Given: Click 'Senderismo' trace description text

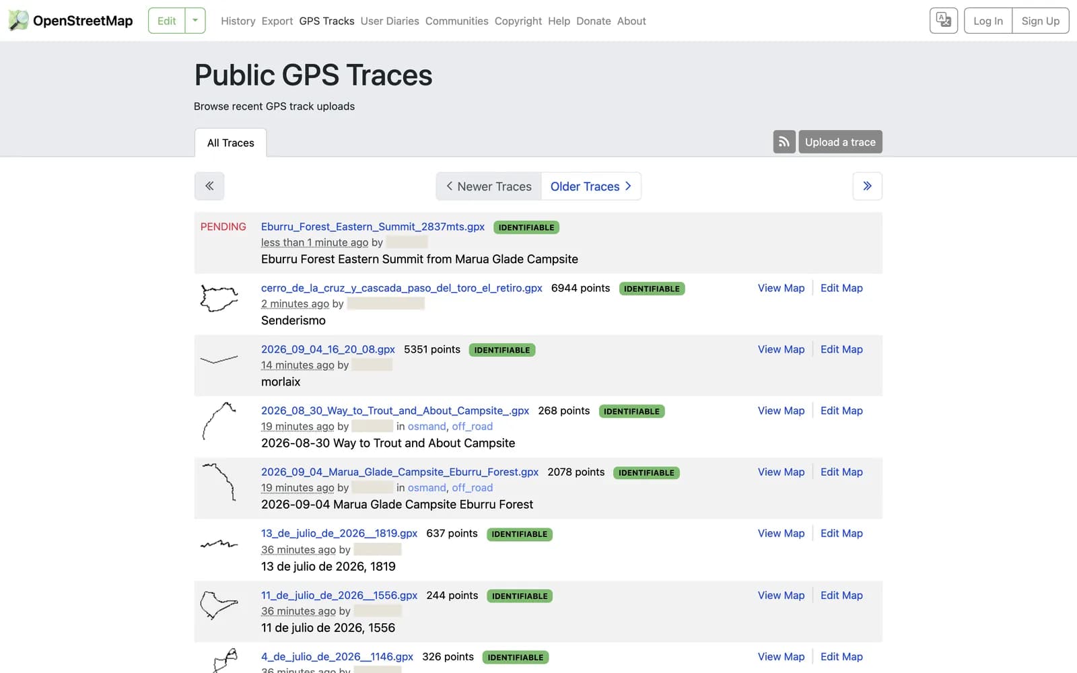Looking at the screenshot, I should 293,320.
